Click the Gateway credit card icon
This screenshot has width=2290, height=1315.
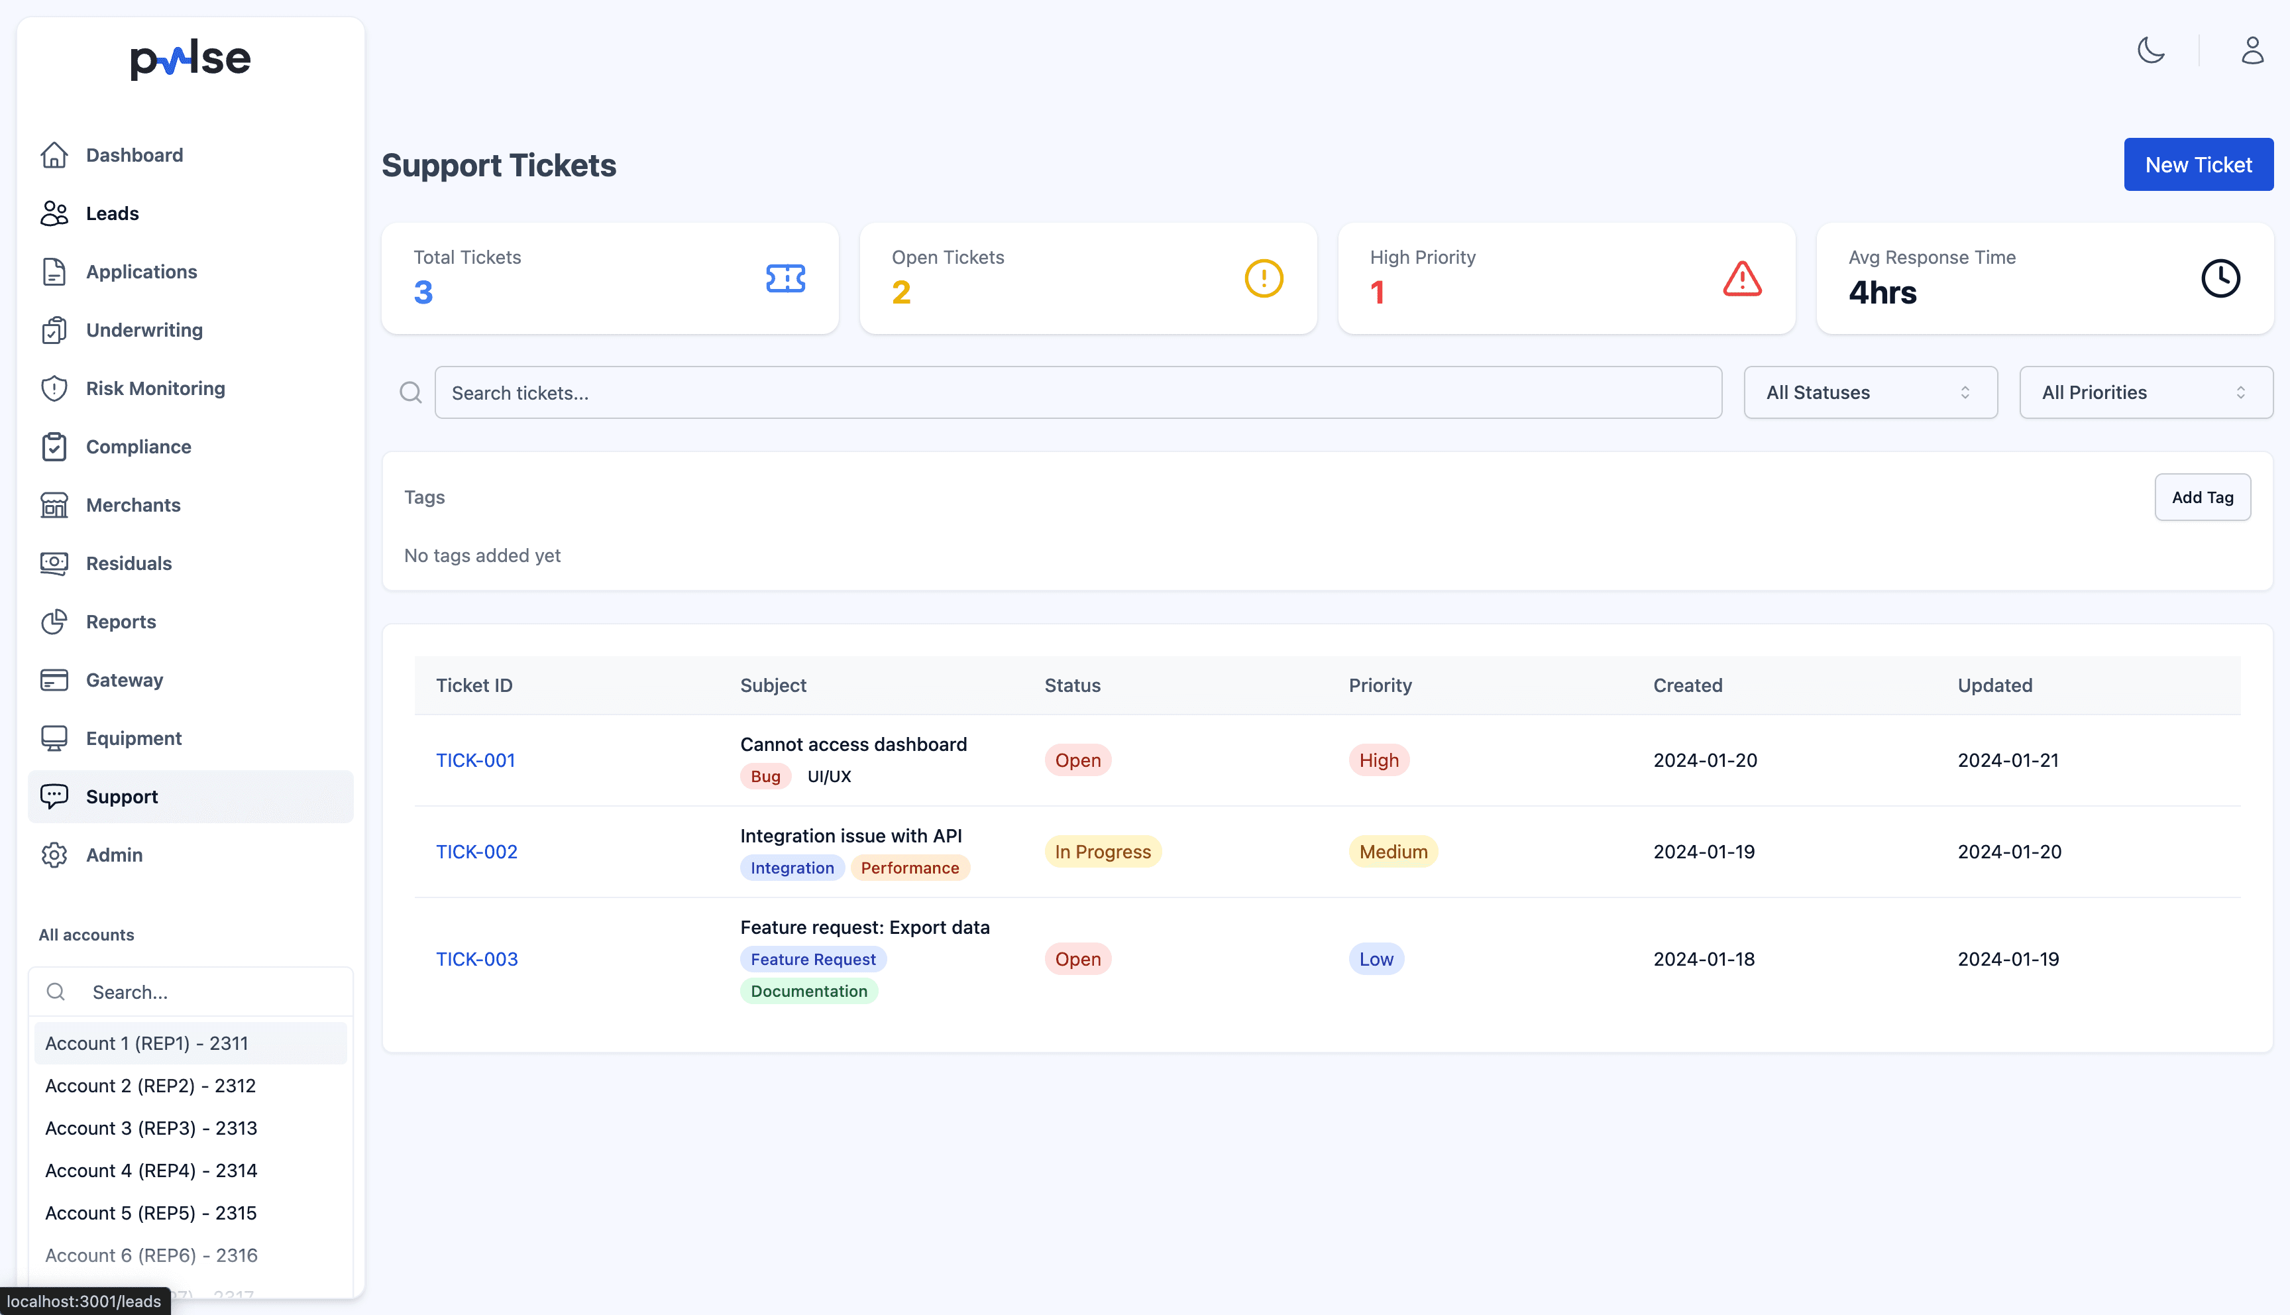pos(54,680)
